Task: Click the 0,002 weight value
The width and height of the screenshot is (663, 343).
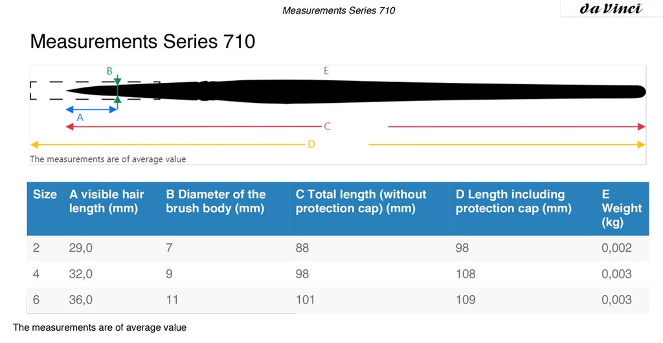Action: point(616,248)
